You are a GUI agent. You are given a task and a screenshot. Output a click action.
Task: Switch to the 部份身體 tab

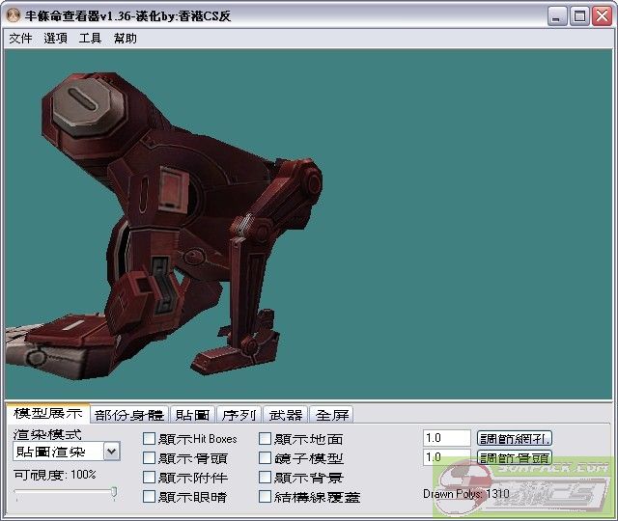click(129, 415)
